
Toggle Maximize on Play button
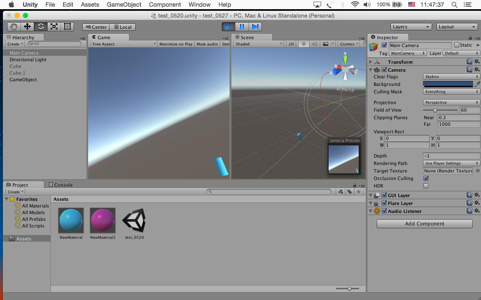(176, 44)
